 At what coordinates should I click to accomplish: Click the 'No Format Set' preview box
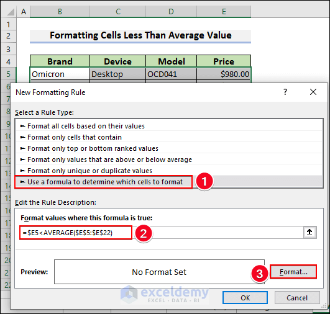159,272
